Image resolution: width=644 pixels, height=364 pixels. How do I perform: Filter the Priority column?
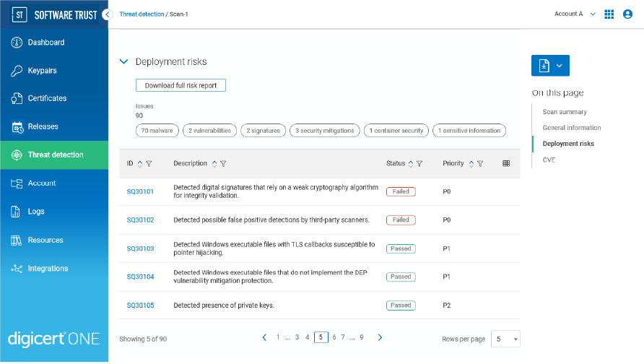480,163
